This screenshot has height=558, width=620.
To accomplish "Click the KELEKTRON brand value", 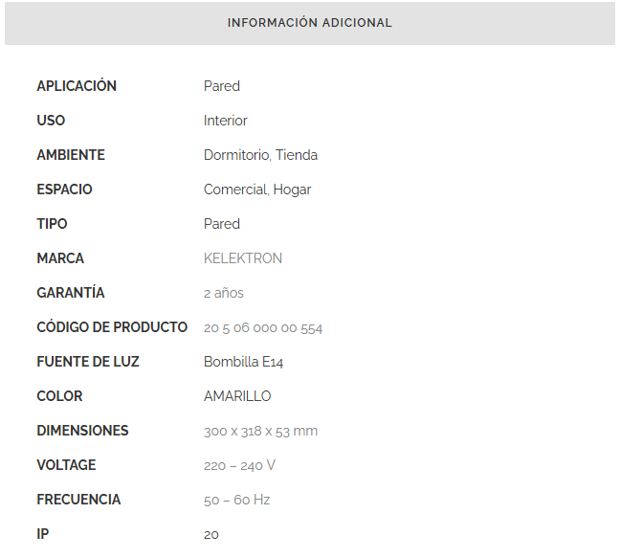I will point(243,258).
